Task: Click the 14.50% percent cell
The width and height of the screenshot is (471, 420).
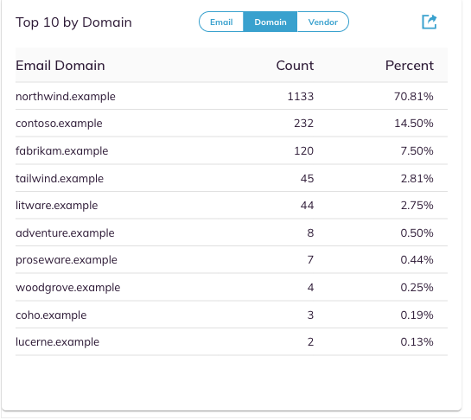Action: pyautogui.click(x=414, y=124)
